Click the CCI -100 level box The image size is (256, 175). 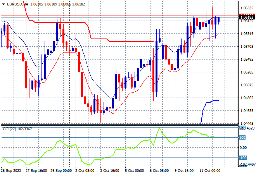[x=242, y=158]
